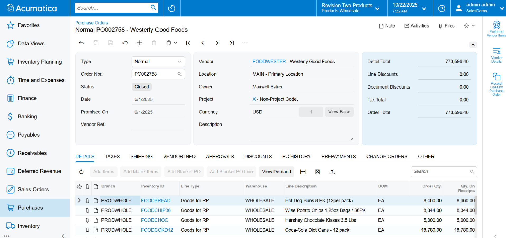
Task: Click the View Demand button
Action: (276, 172)
